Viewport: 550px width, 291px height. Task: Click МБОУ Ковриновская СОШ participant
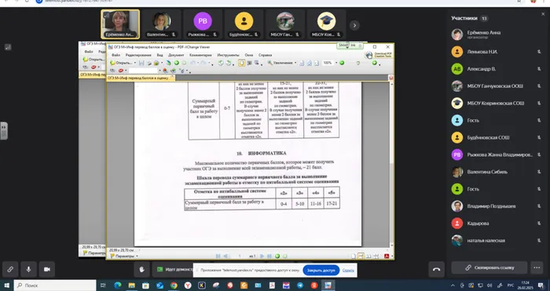coord(497,104)
